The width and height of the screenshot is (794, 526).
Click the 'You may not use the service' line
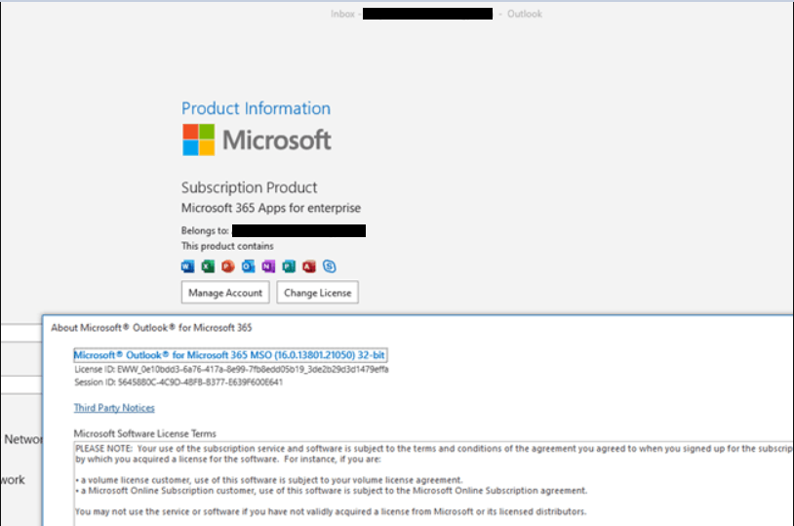click(331, 511)
